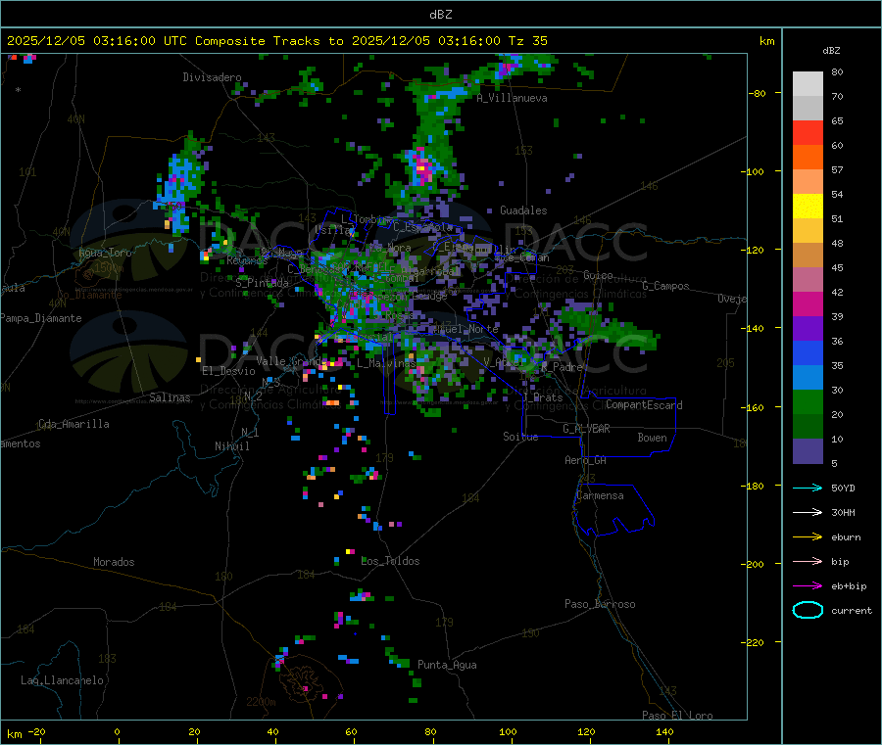Select the magenta color block by 39 dBZ

(x=808, y=303)
